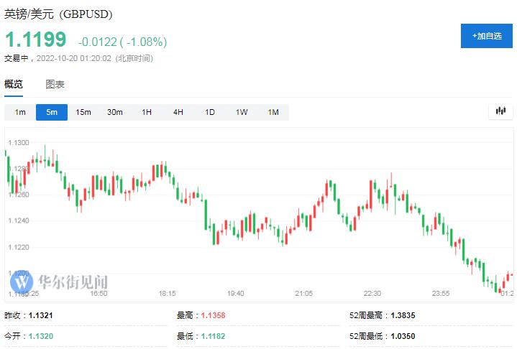Switch to the 1D daily chart

click(210, 112)
